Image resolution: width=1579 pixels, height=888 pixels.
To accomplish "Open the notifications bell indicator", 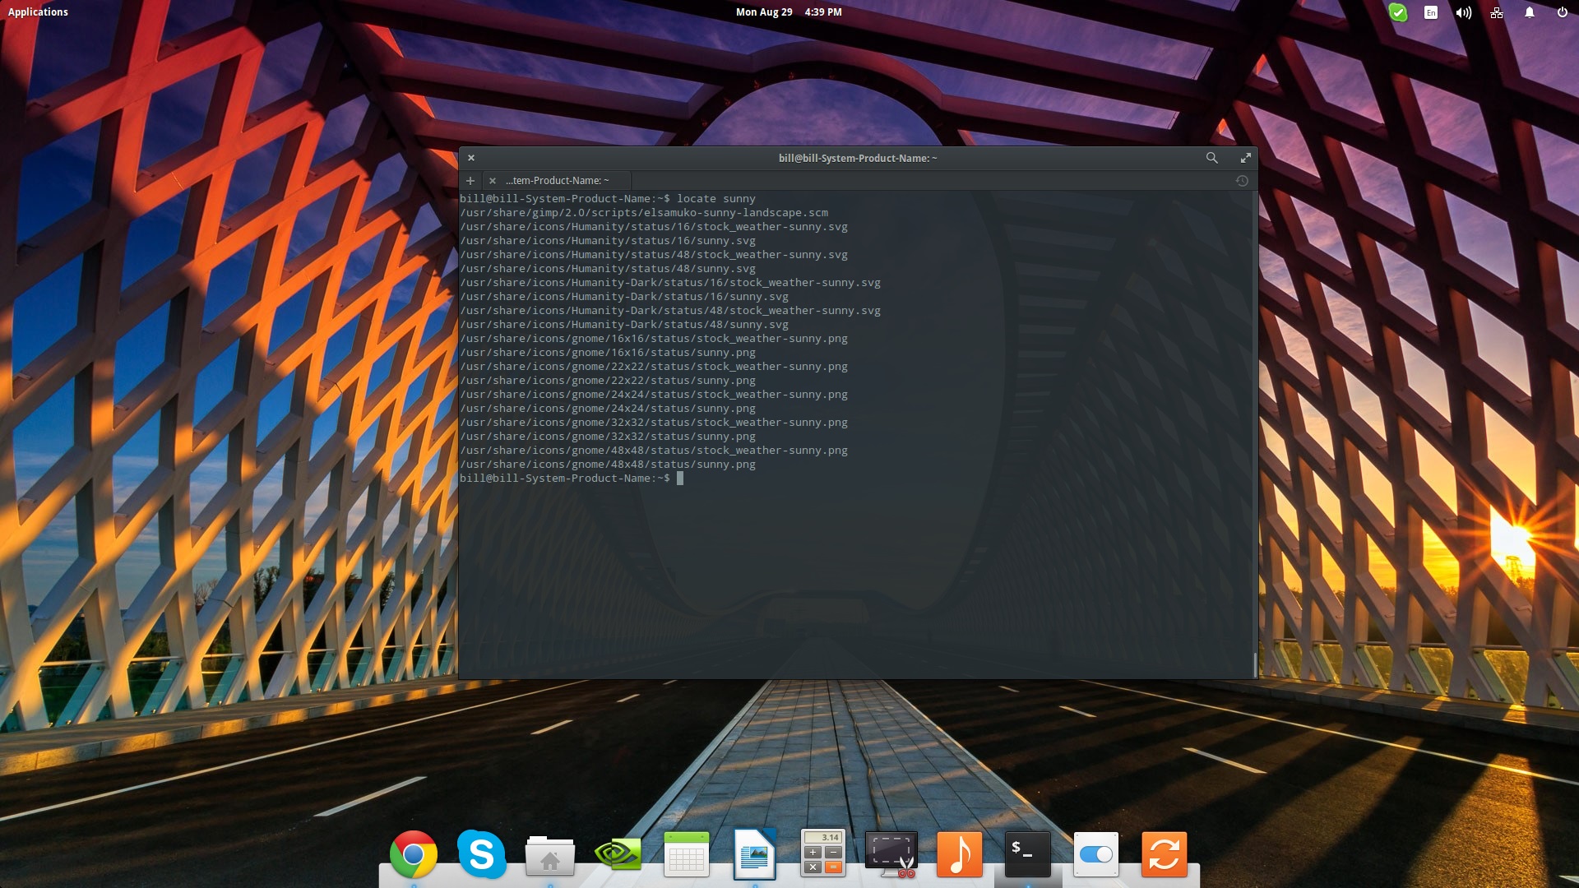I will pyautogui.click(x=1530, y=12).
